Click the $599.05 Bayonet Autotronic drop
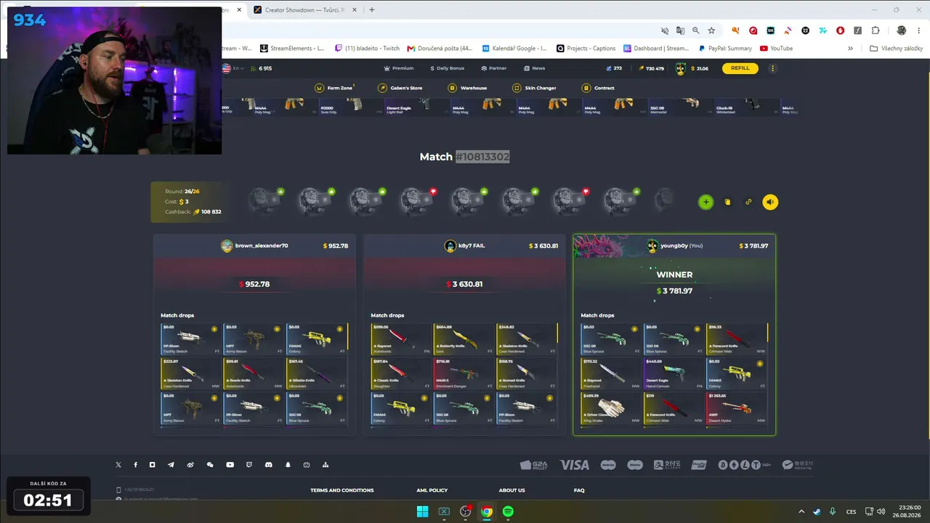Image resolution: width=930 pixels, height=523 pixels. tap(400, 338)
